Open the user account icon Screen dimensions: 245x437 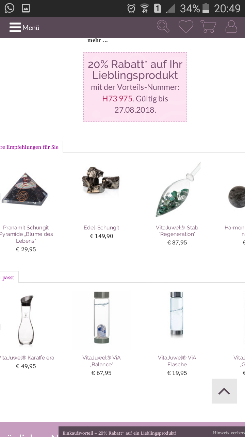click(231, 27)
